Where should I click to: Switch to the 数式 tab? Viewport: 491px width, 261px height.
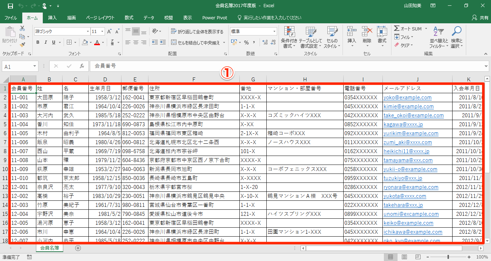click(129, 18)
